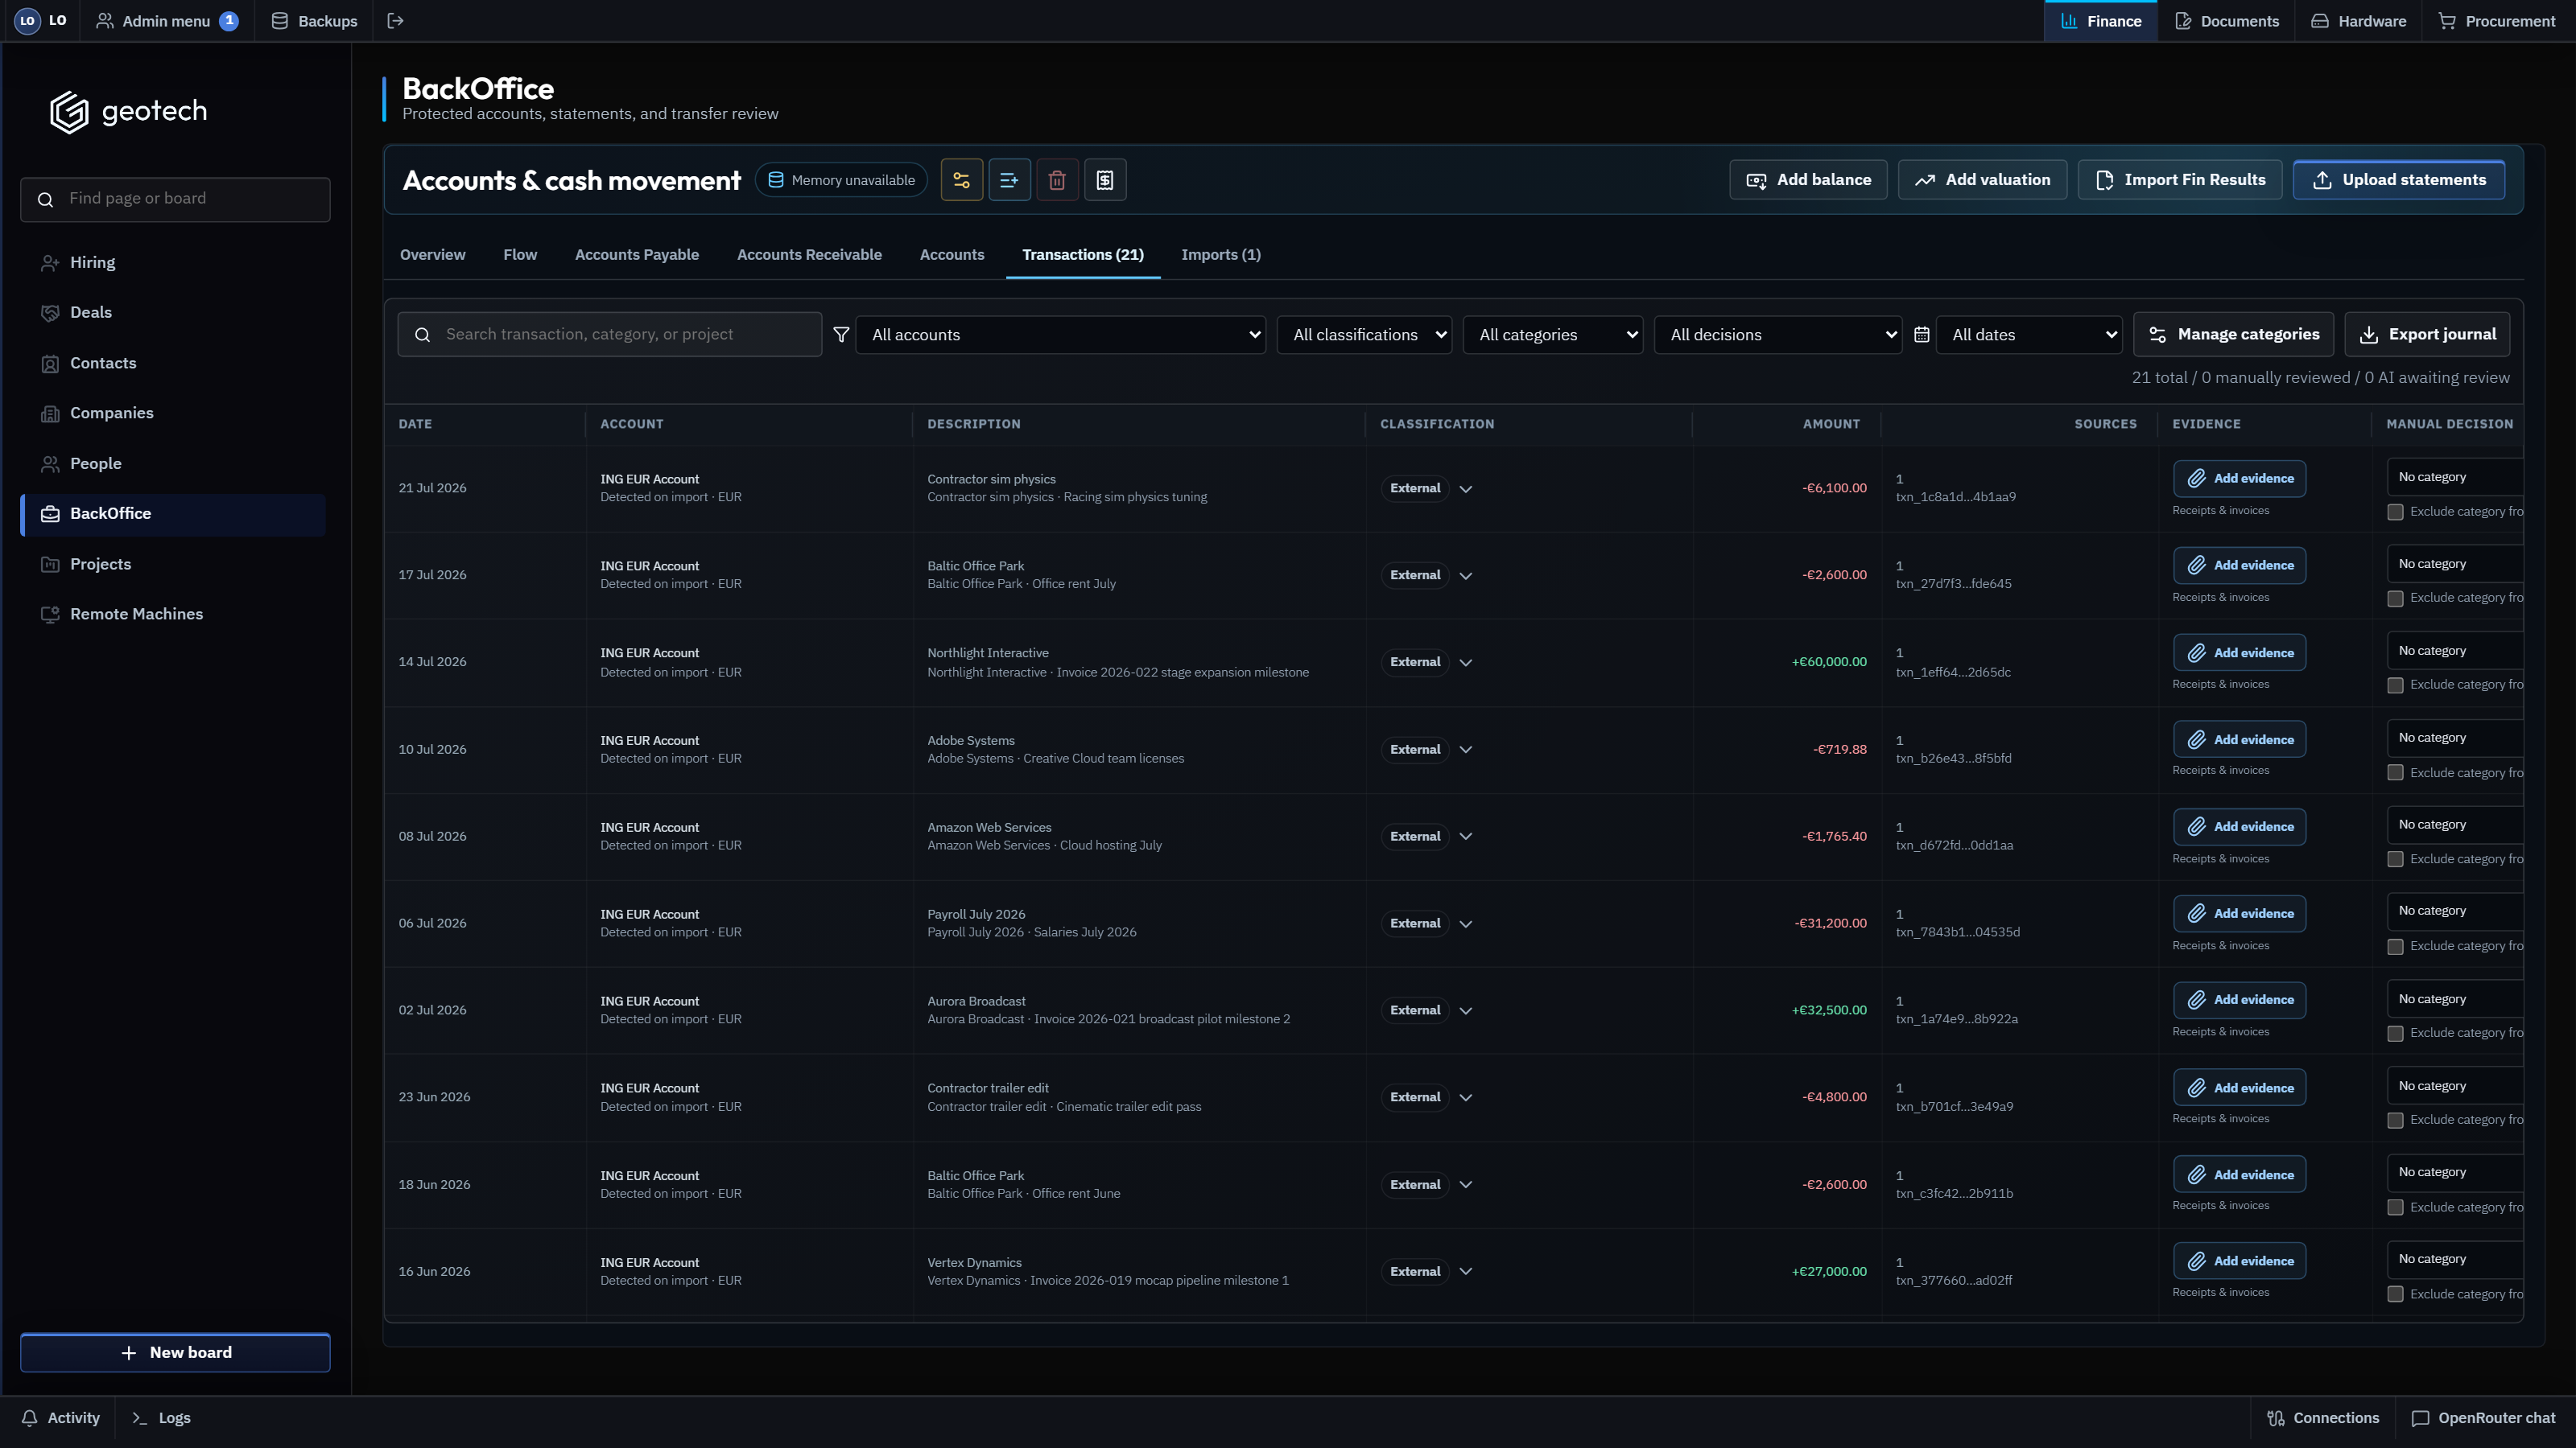
Task: Expand classification chevron for Contractor sim physics
Action: coord(1465,488)
